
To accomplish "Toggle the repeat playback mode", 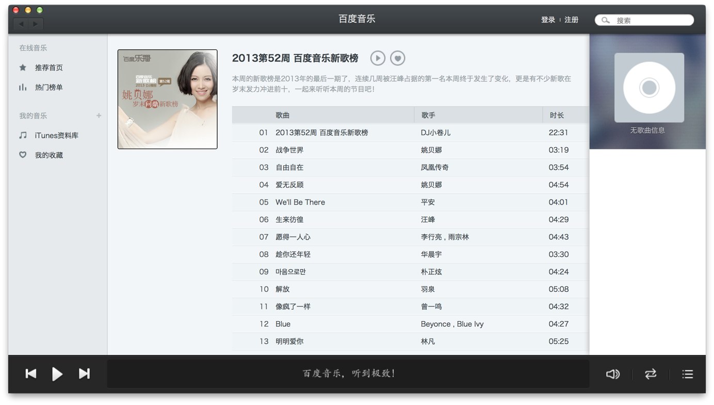I will [x=650, y=374].
